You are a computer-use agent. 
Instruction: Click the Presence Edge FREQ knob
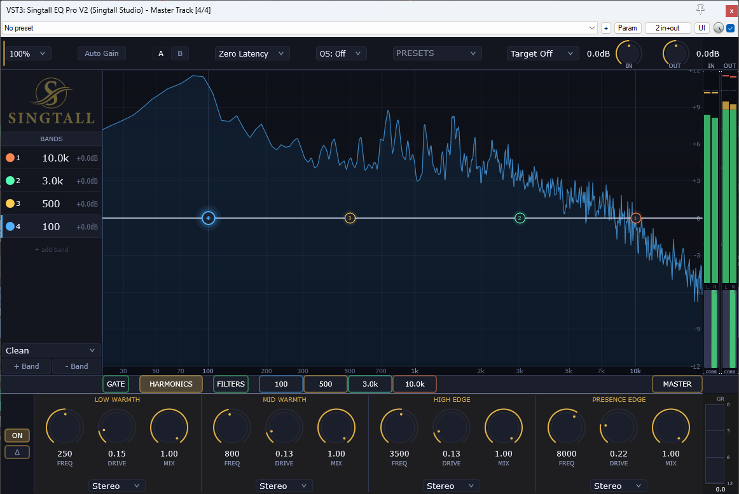[567, 427]
